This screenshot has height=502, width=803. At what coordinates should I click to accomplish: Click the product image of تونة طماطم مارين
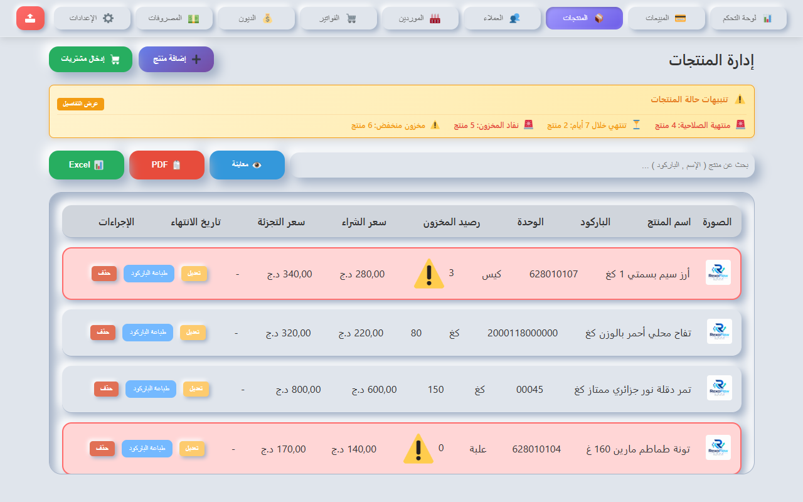click(718, 447)
